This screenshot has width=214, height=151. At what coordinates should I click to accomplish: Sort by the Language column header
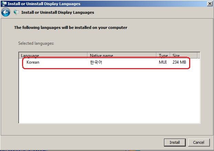pyautogui.click(x=53, y=55)
